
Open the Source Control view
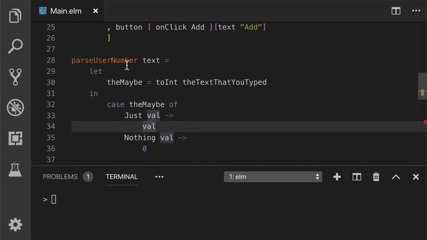point(15,77)
